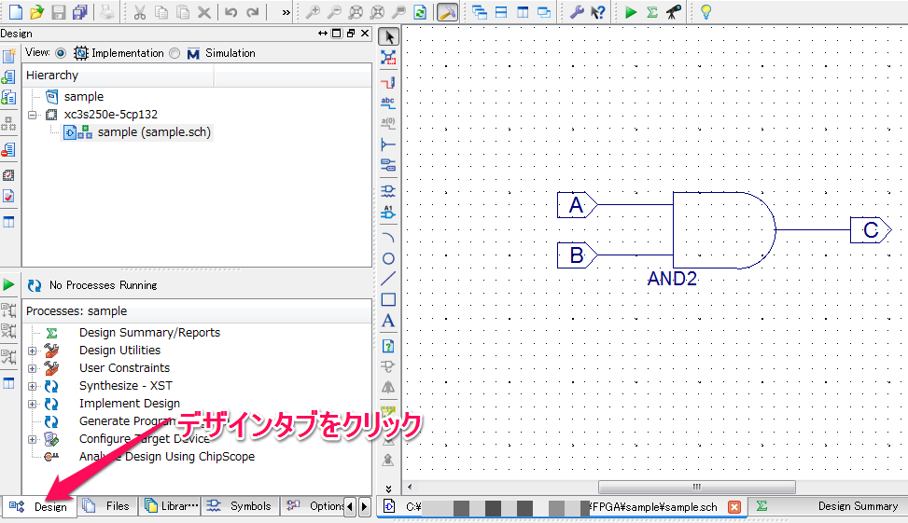Image resolution: width=908 pixels, height=523 pixels.
Task: Close the sample.sch document tab
Action: click(x=734, y=507)
